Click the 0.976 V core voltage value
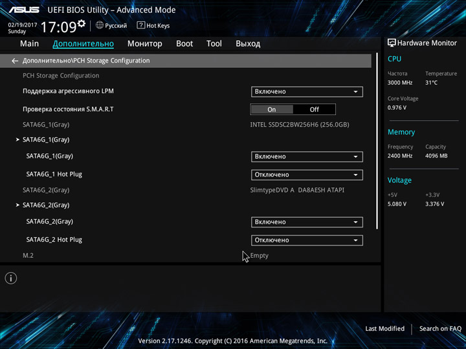The height and width of the screenshot is (349, 466). coord(397,107)
